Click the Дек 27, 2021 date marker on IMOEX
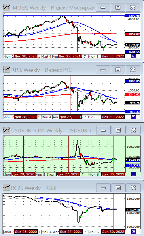This screenshot has height=236, width=144. [x=70, y=56]
